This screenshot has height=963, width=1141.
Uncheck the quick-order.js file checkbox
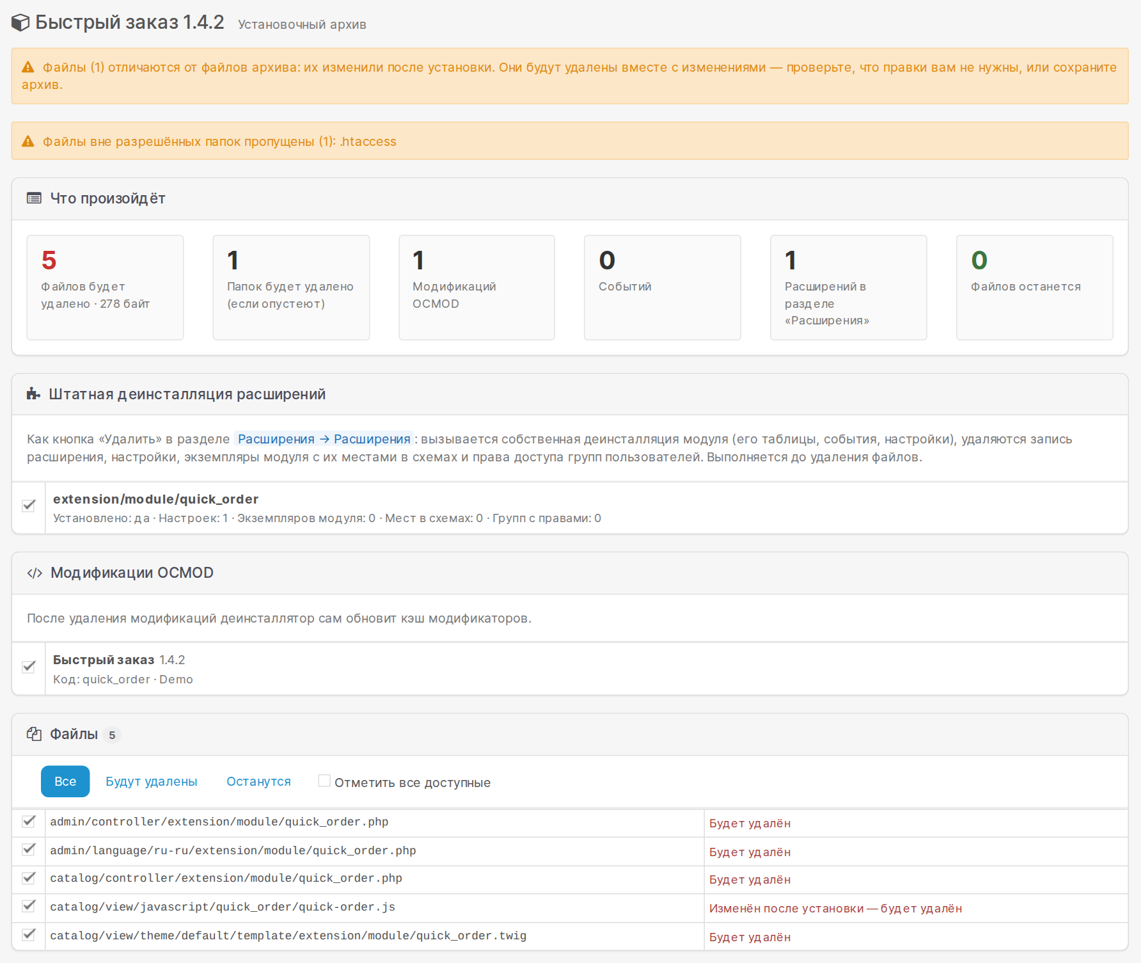[x=29, y=906]
